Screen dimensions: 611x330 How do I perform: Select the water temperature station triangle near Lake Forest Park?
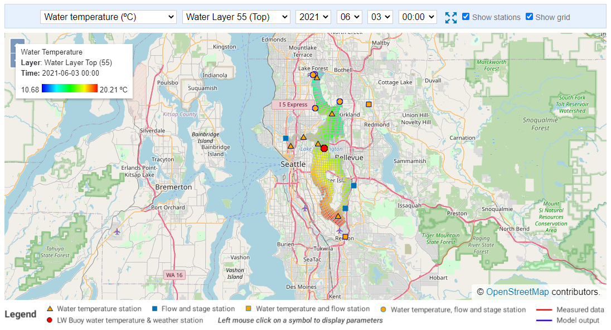(317, 77)
